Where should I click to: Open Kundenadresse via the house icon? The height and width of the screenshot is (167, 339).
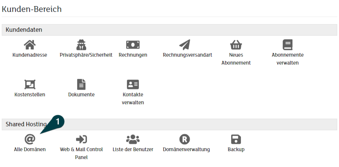30,45
